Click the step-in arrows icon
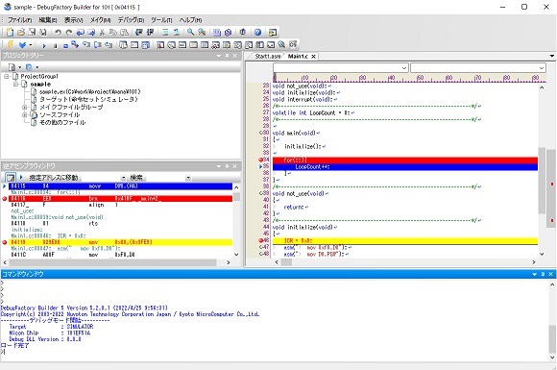This screenshot has height=370, width=557. coord(75,45)
